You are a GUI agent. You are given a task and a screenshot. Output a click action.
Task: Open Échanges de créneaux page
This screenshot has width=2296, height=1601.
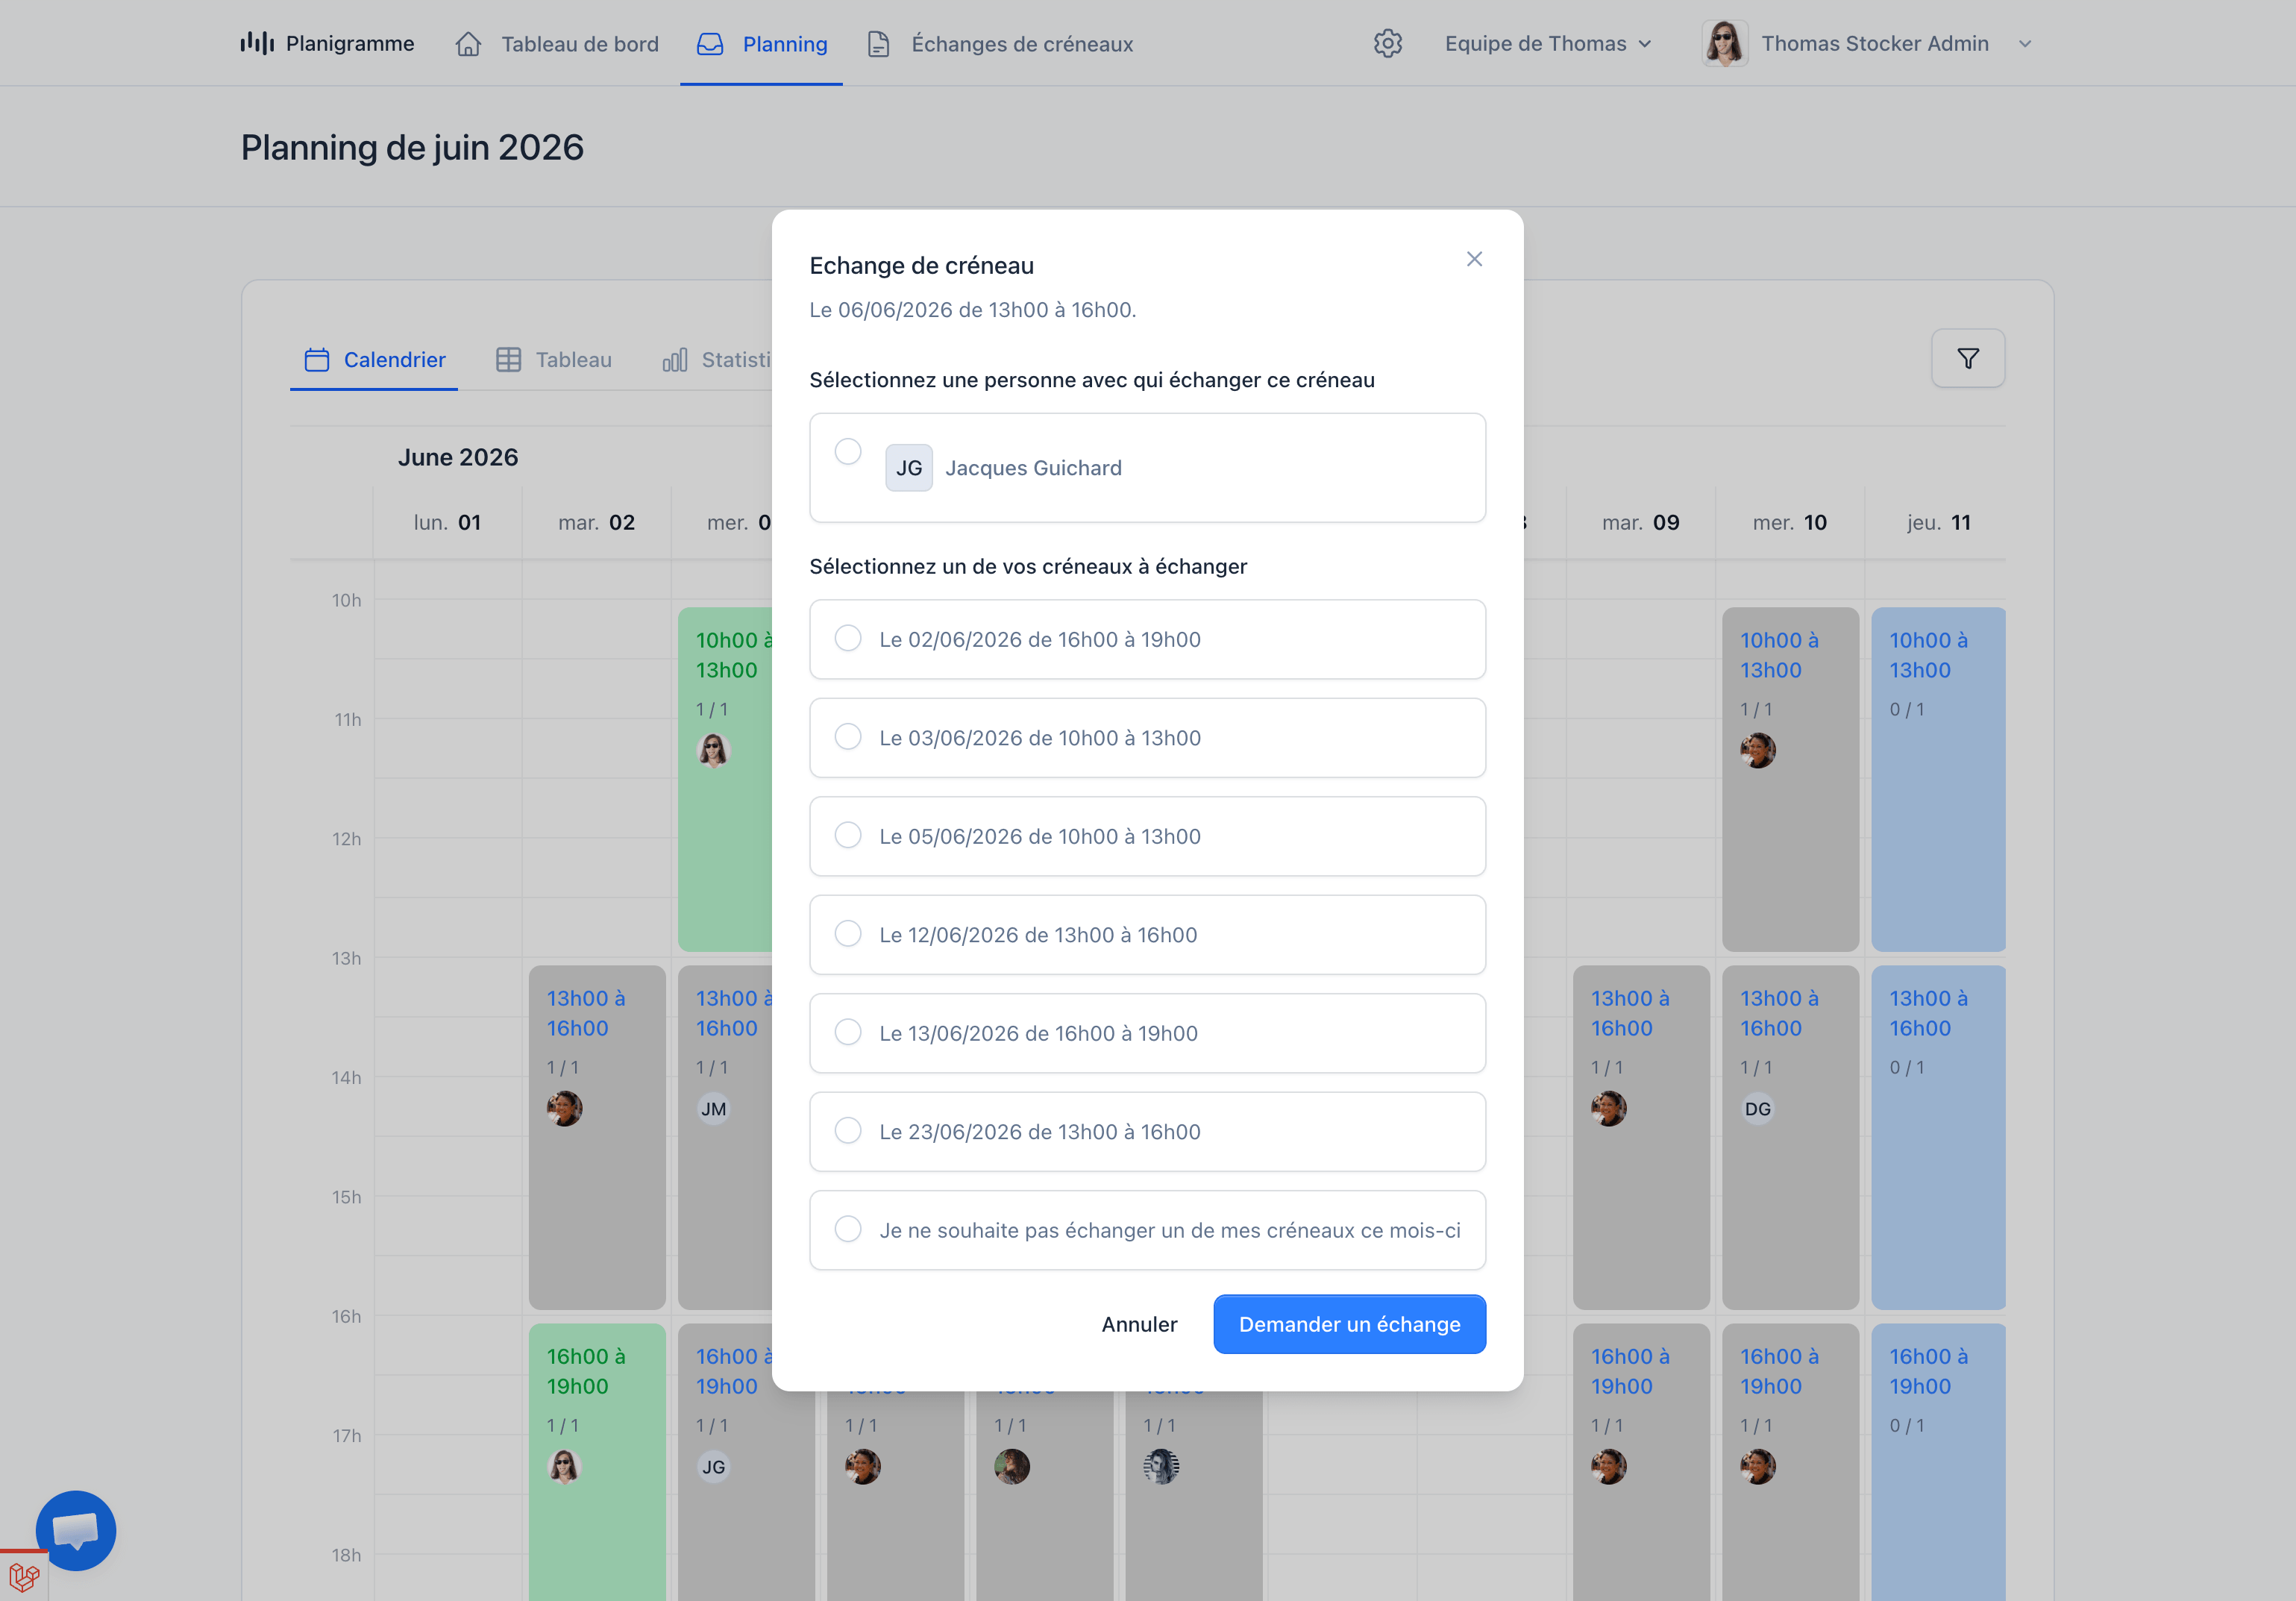click(999, 44)
